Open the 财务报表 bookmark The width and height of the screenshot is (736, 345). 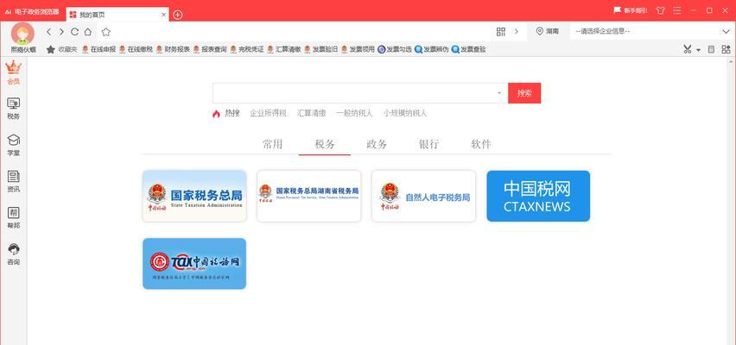[173, 49]
